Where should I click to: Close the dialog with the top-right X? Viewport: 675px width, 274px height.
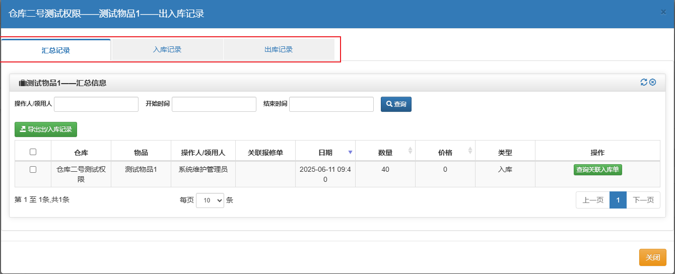pyautogui.click(x=663, y=12)
